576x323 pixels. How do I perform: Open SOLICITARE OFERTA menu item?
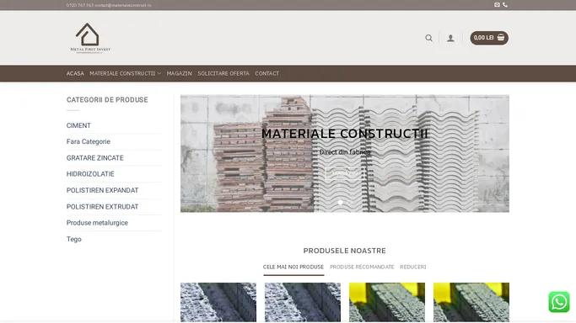click(223, 73)
